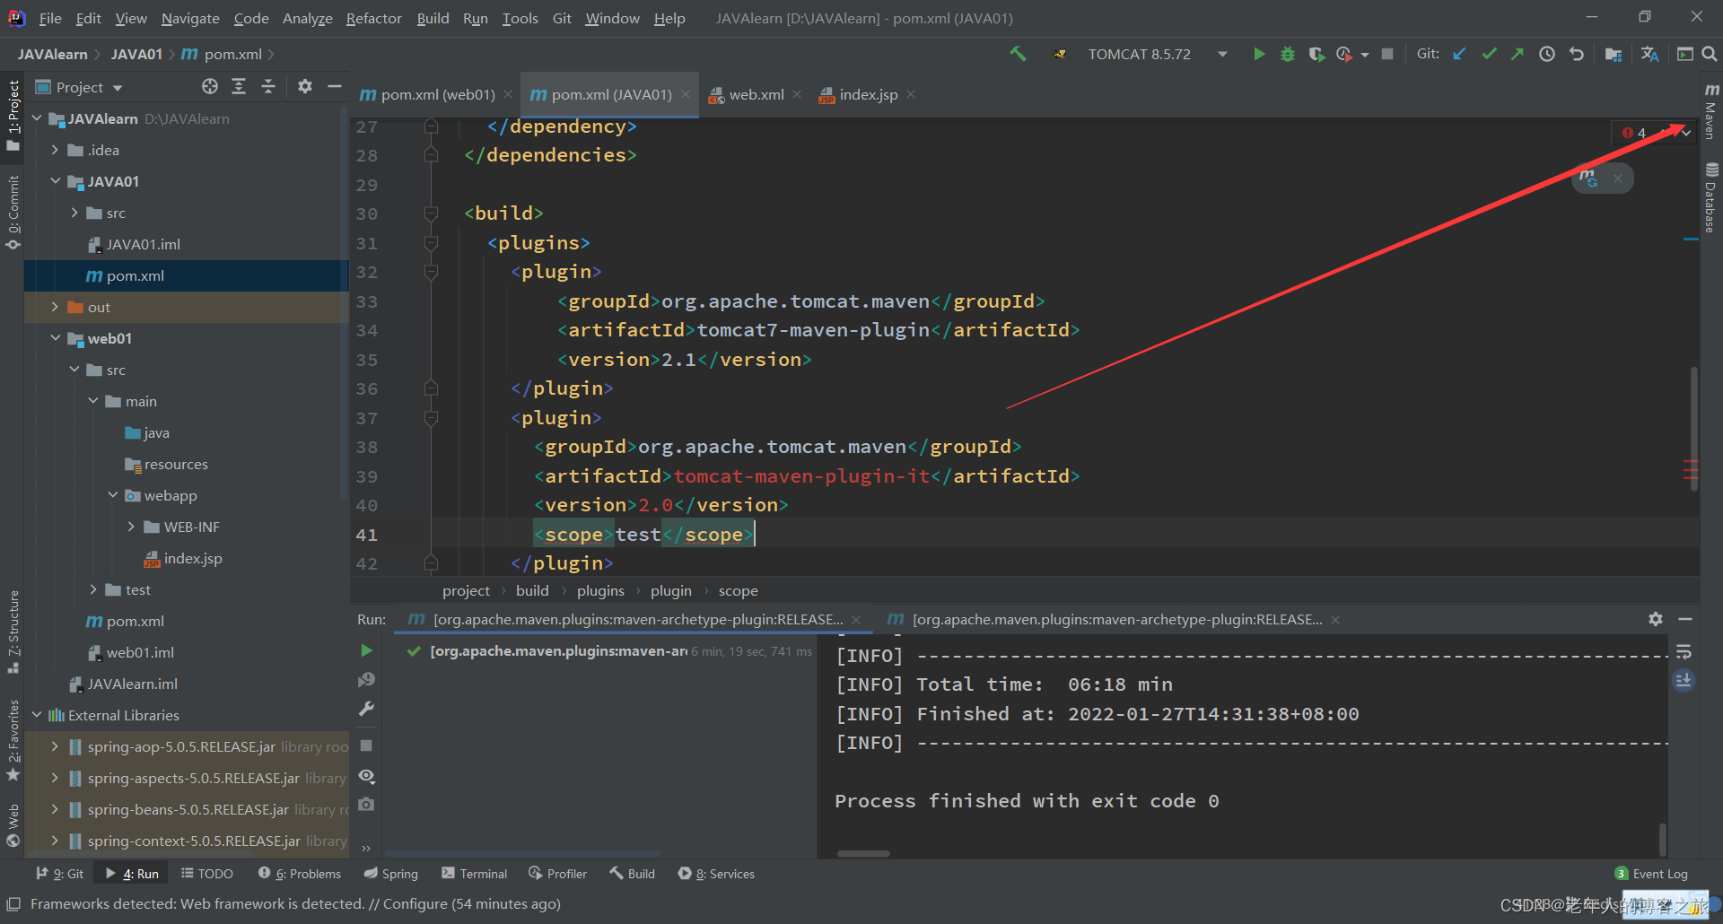
Task: Load Maven changes floating icon
Action: [x=1588, y=178]
